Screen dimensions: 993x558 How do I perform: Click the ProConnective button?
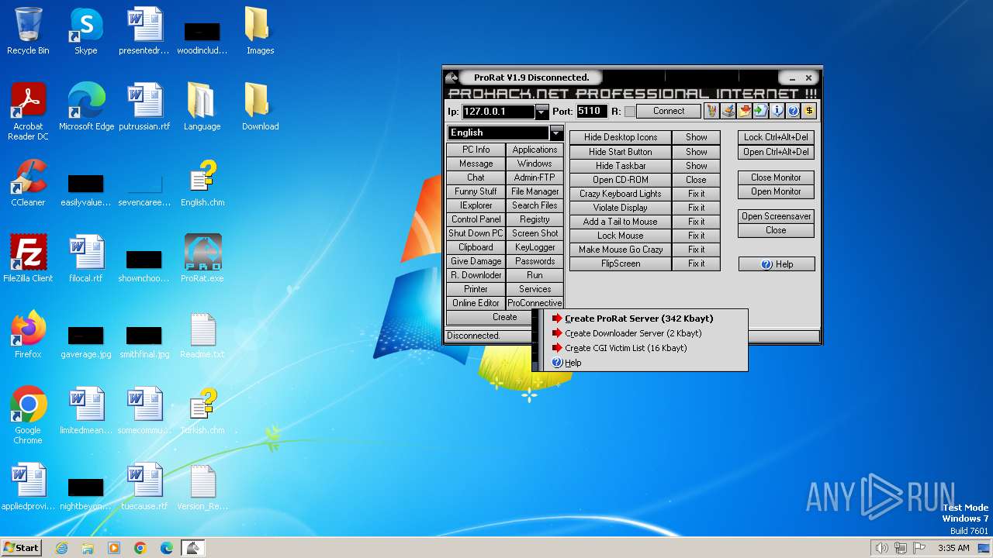[535, 303]
